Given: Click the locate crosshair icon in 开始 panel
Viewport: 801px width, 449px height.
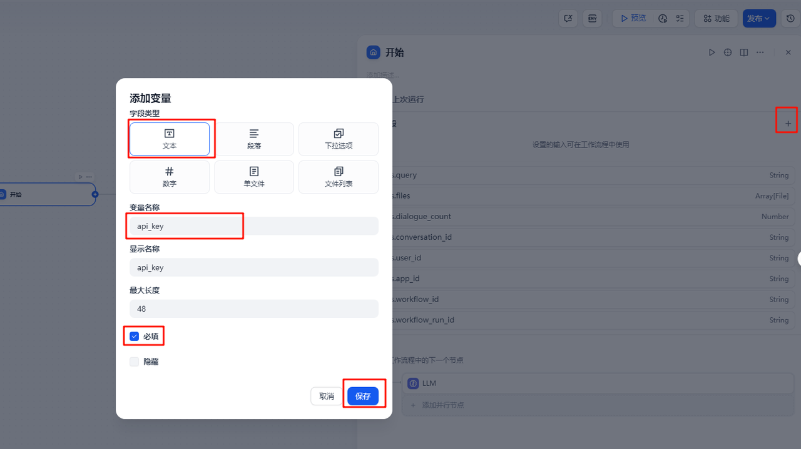Looking at the screenshot, I should tap(728, 52).
